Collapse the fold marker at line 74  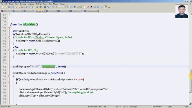pyautogui.click(x=9, y=37)
